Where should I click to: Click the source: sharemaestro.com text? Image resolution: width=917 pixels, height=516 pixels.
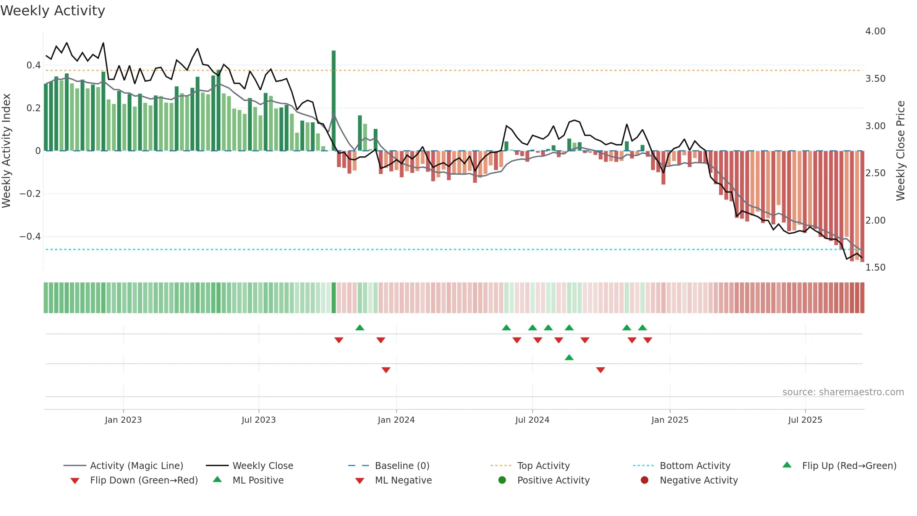[x=843, y=392]
